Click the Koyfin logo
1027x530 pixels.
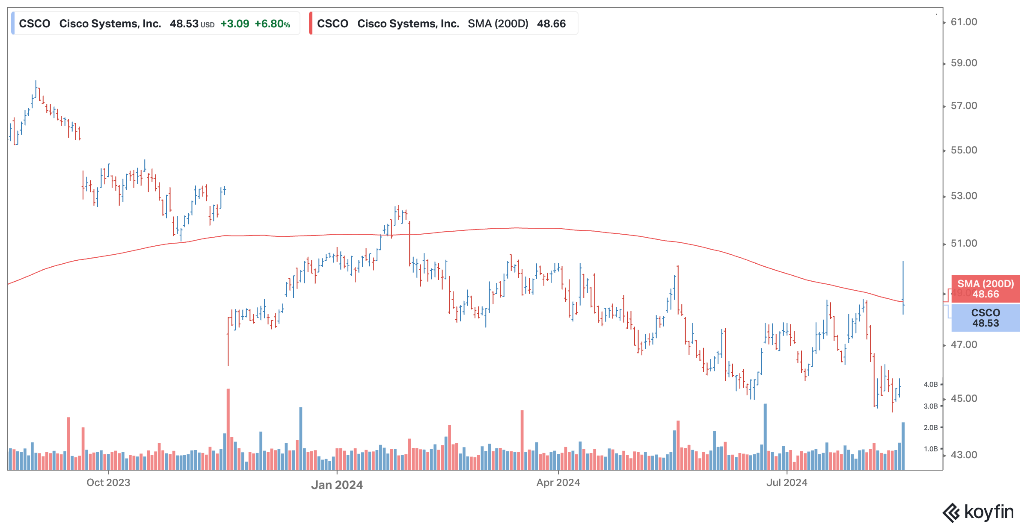point(978,512)
